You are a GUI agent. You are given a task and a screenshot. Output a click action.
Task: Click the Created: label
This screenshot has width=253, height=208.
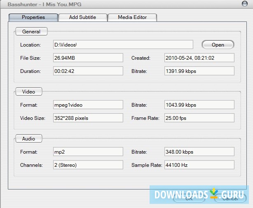(141, 58)
